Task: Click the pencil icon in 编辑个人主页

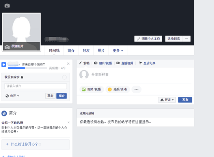Action: tap(138, 39)
